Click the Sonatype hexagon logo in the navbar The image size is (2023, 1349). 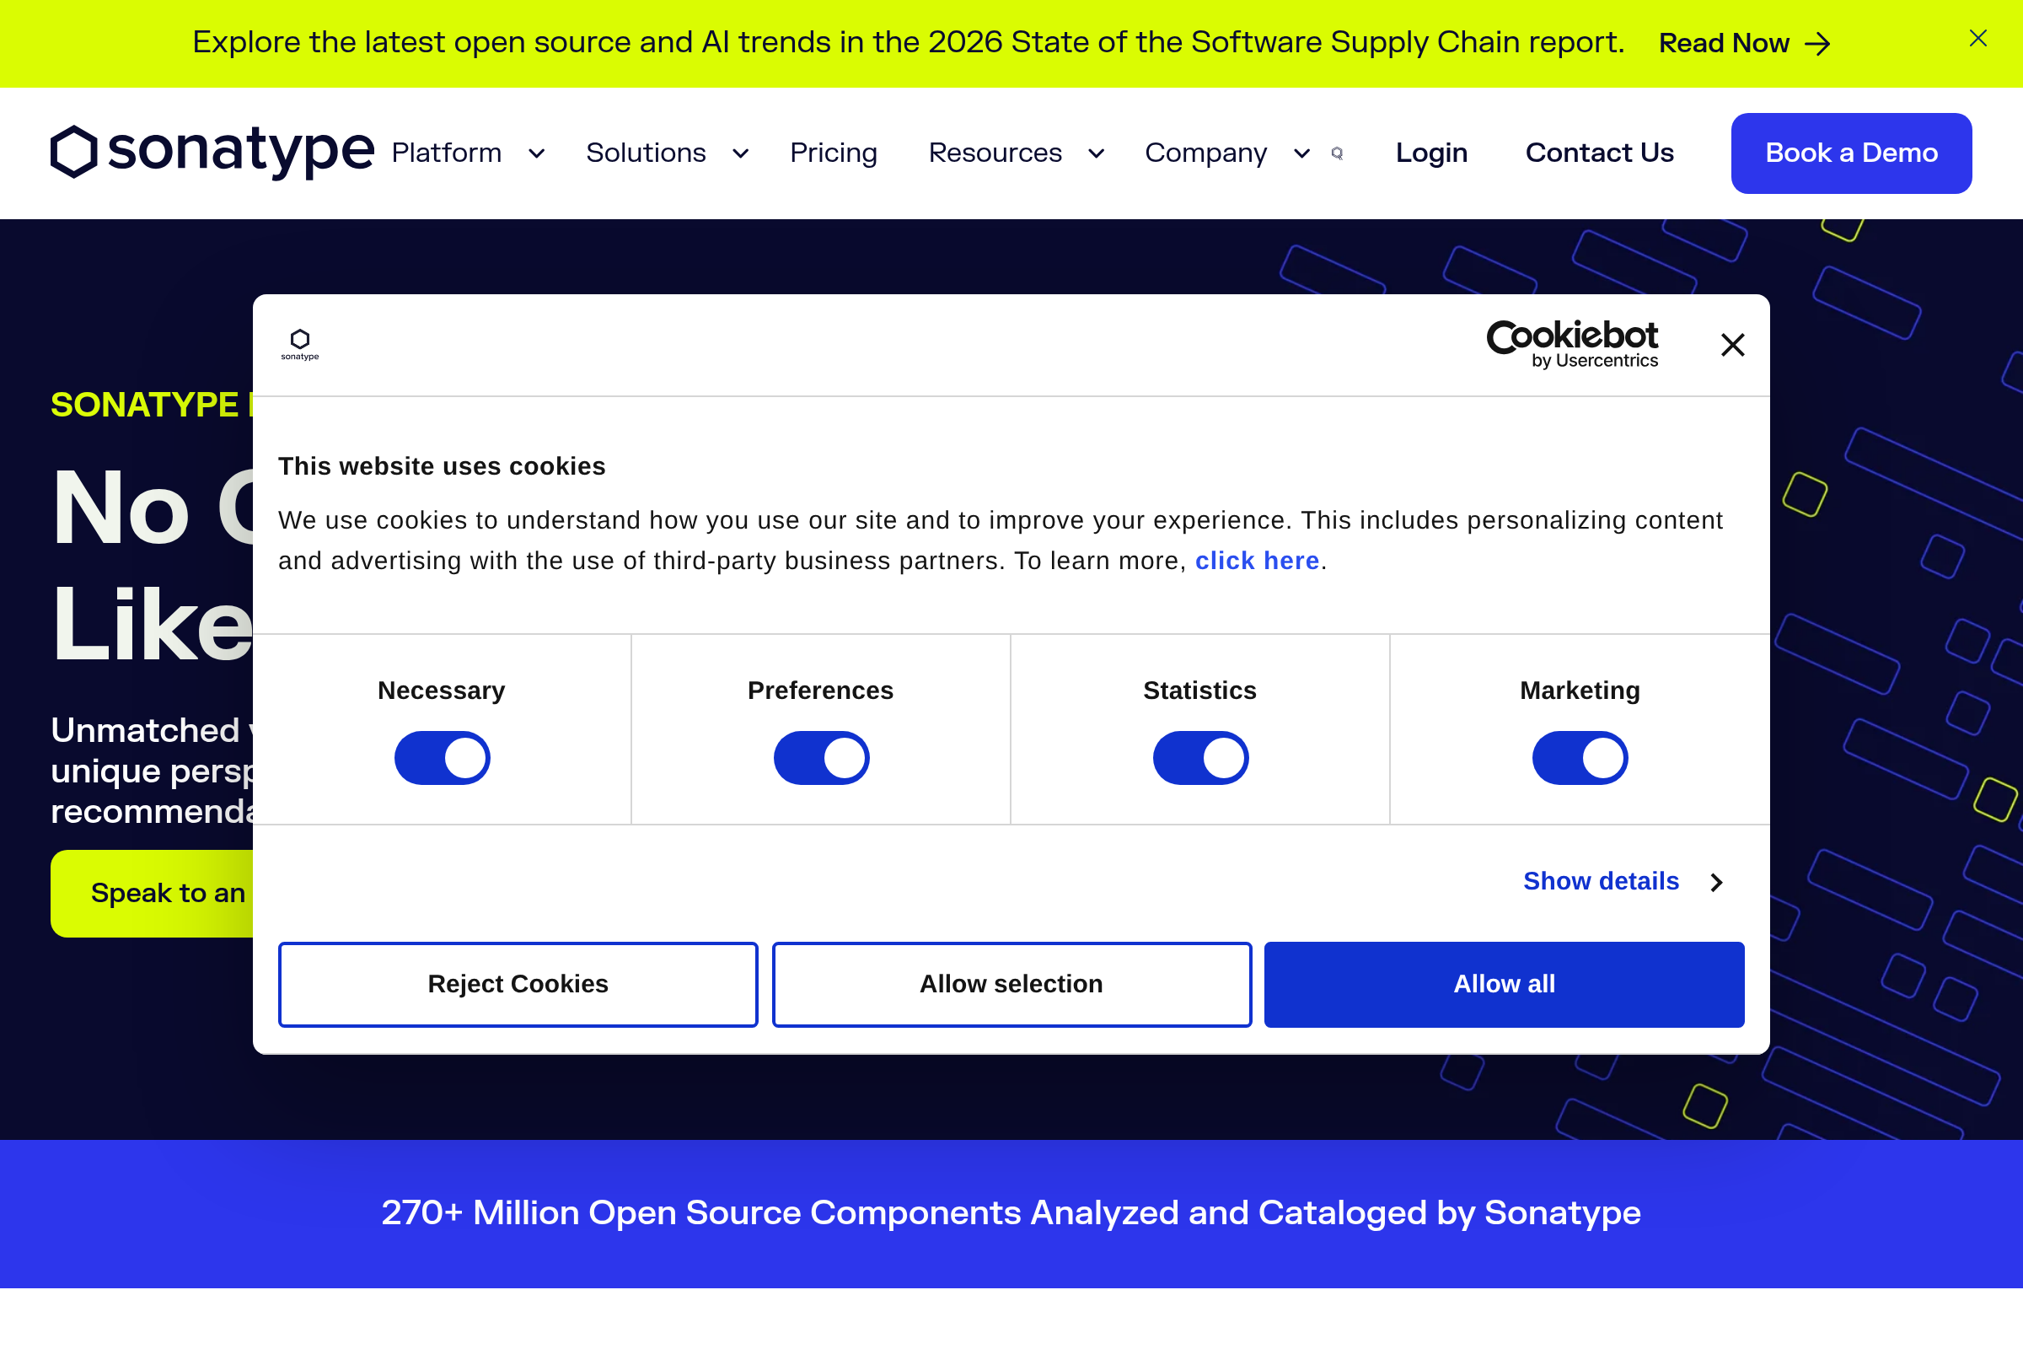pos(74,153)
